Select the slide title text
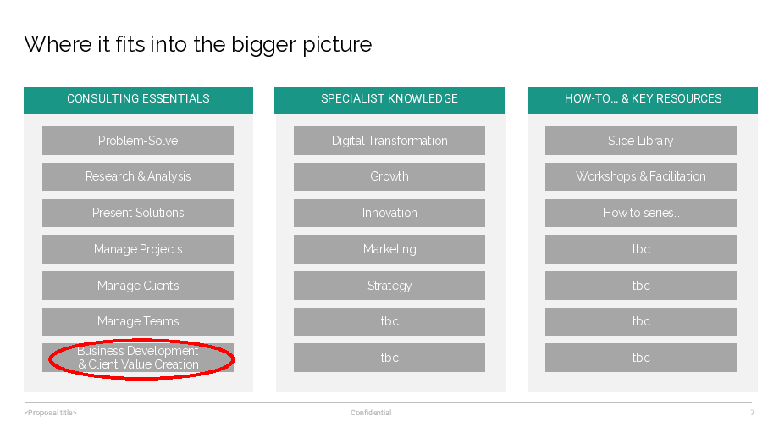This screenshot has width=779, height=439. click(x=197, y=44)
